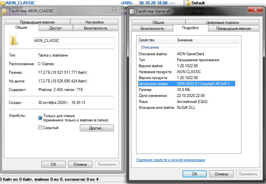Click the 'Свойство' column header
The height and width of the screenshot is (184, 266).
(x=156, y=40)
